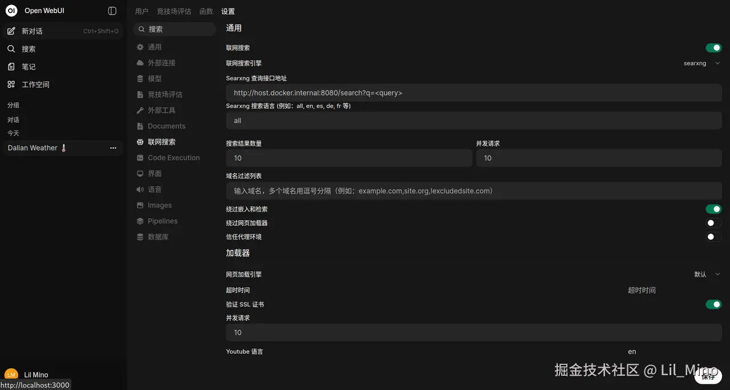Screen dimensions: 730x390
Task: Click the Searxng 查询接口地址 input field
Action: click(x=474, y=92)
